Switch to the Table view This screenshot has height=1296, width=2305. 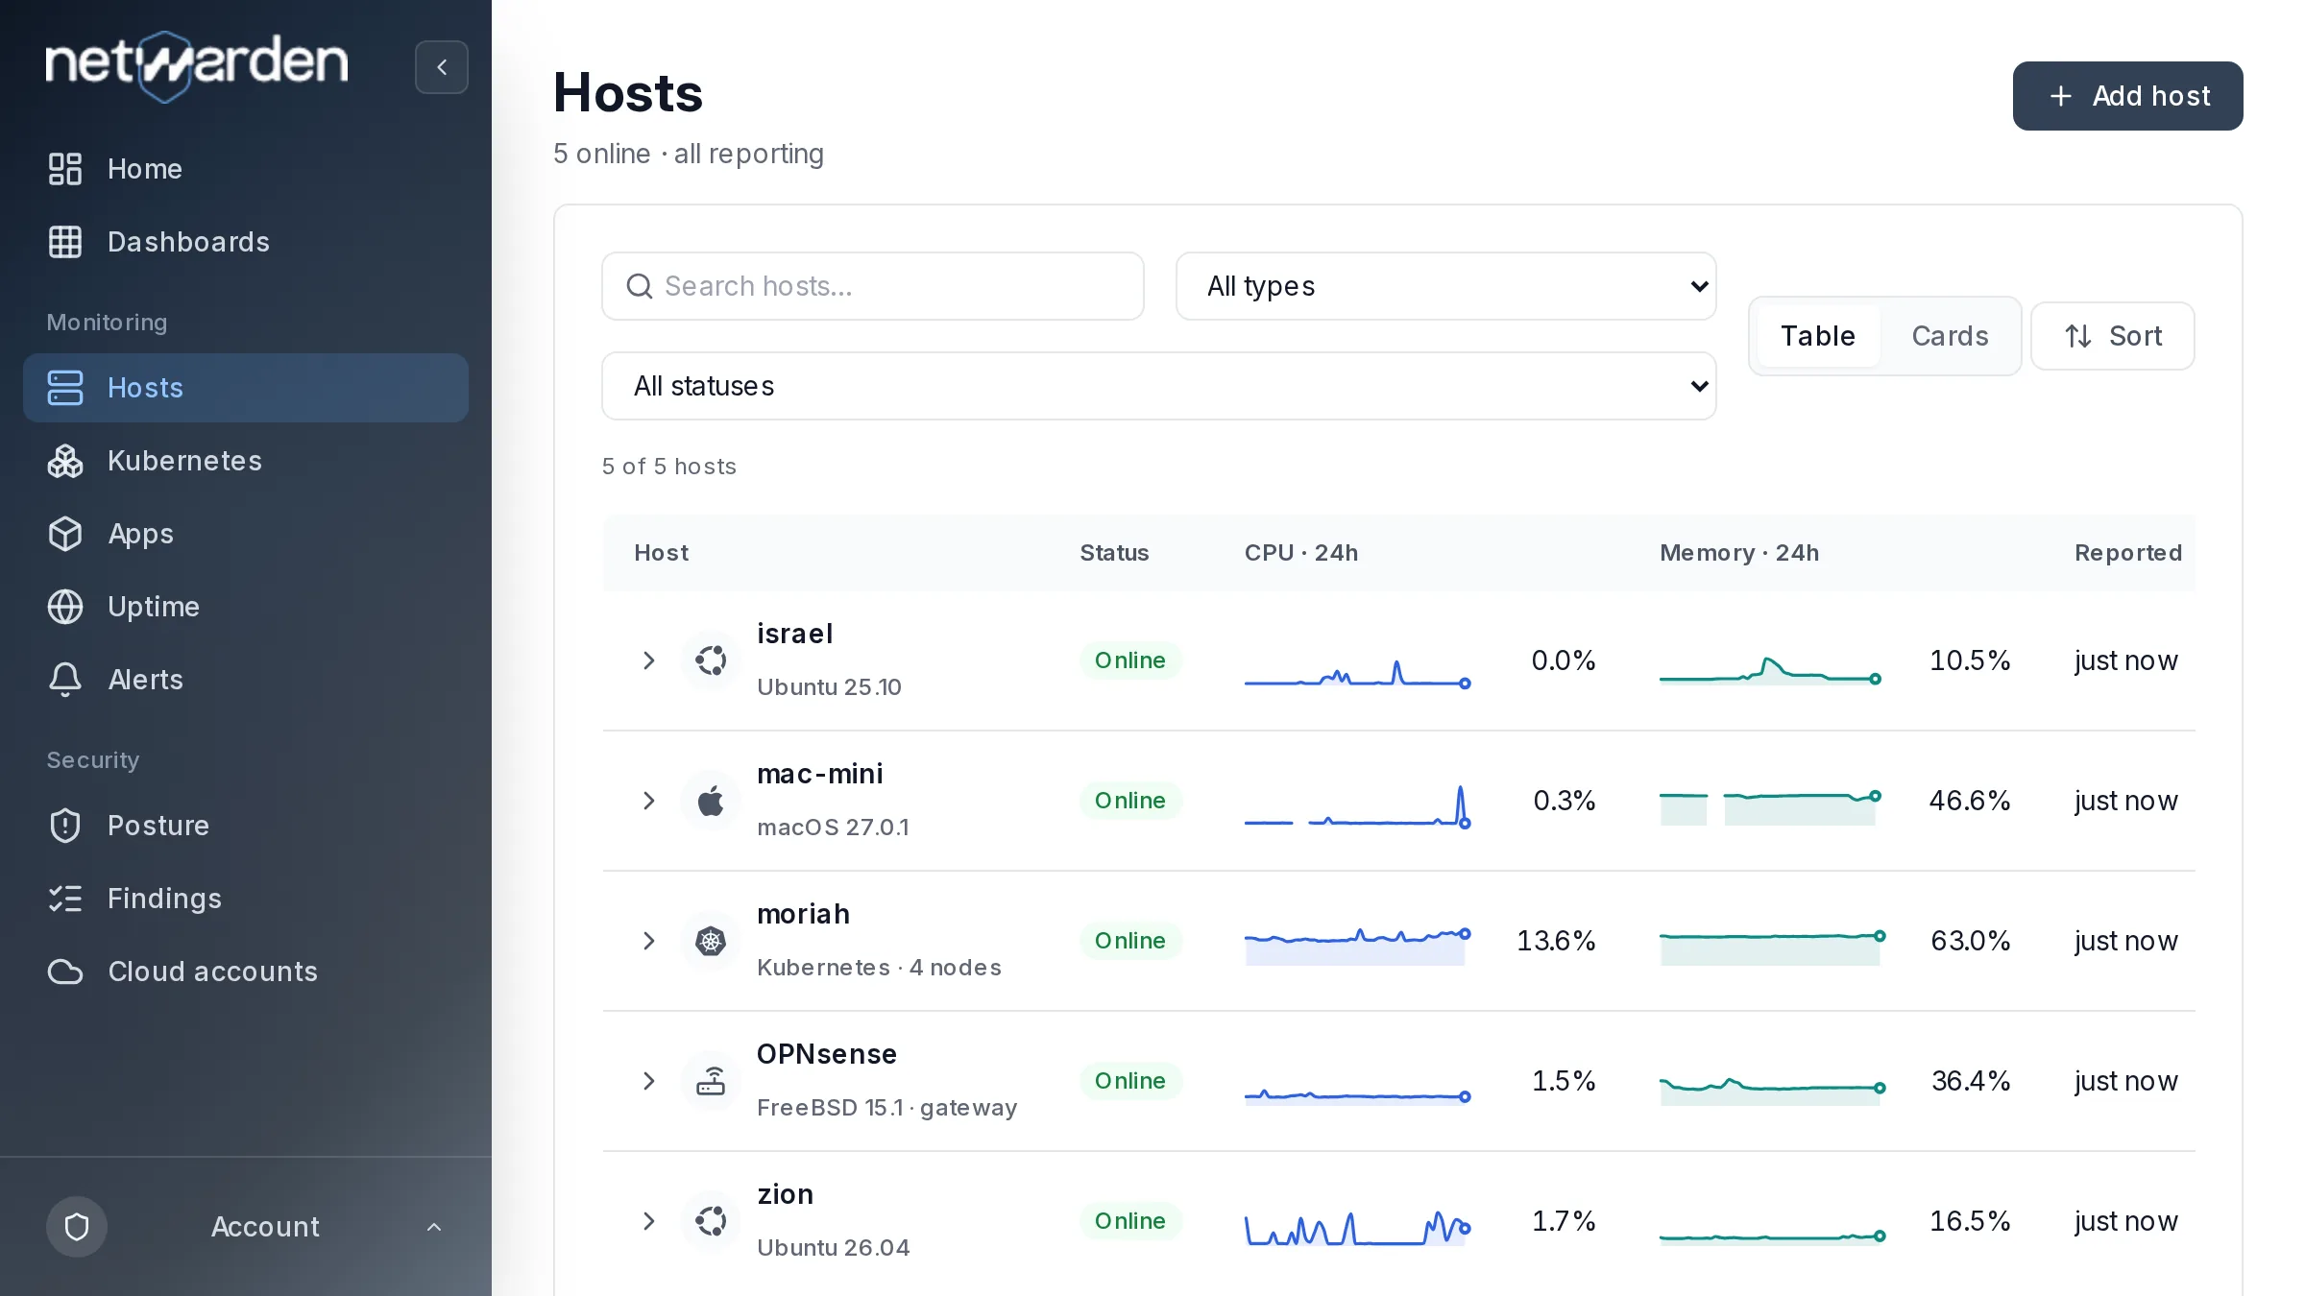point(1817,336)
